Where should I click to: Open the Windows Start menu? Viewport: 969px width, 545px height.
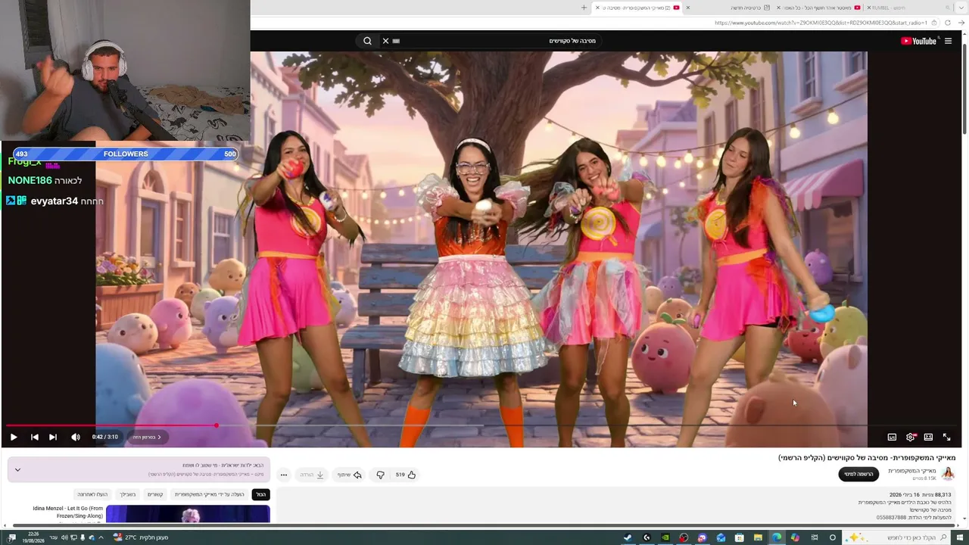point(961,537)
